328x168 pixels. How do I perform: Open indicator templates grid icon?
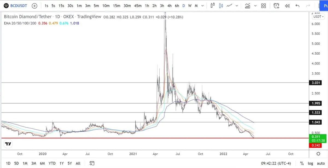(x=263, y=5)
